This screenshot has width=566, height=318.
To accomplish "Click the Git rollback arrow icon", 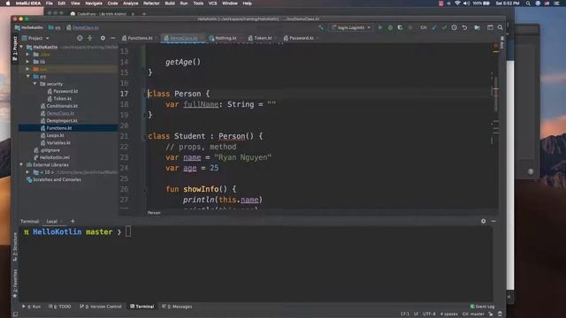I will pyautogui.click(x=464, y=27).
